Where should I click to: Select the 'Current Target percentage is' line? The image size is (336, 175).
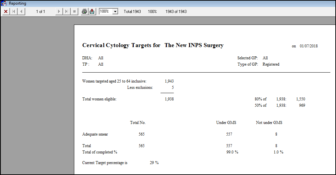coord(105,163)
